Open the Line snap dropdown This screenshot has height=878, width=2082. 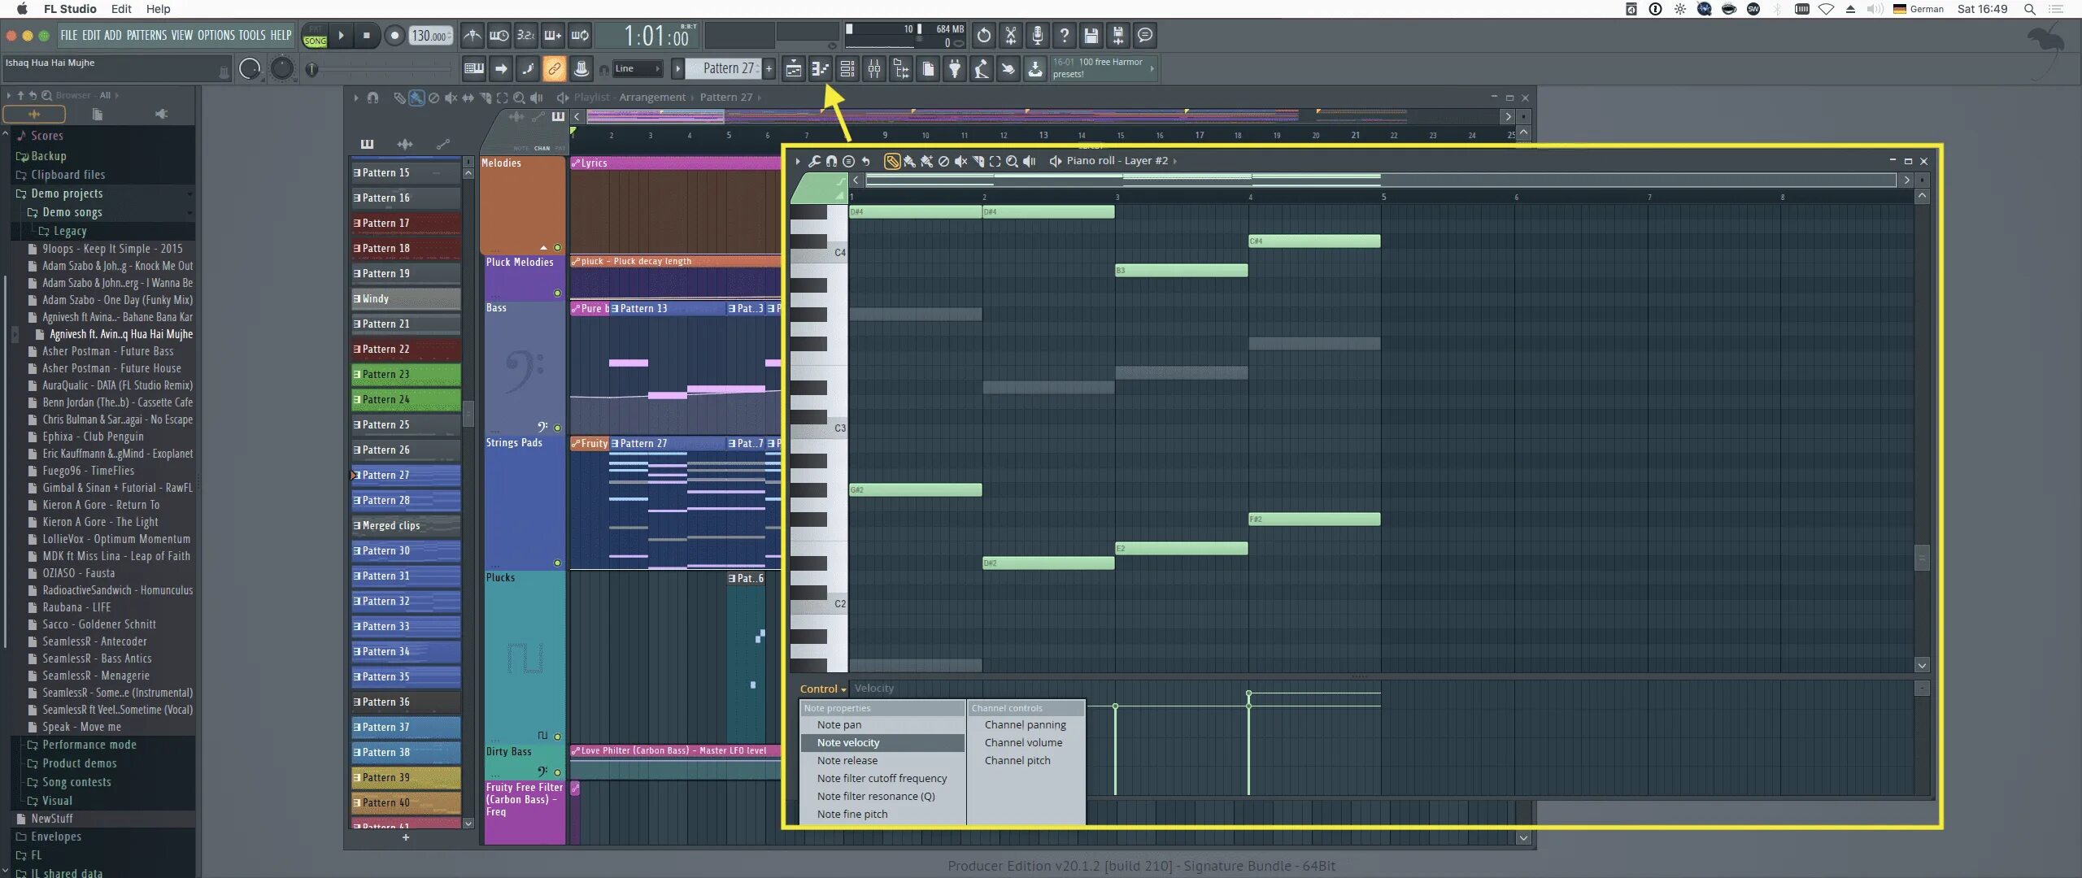(x=637, y=69)
